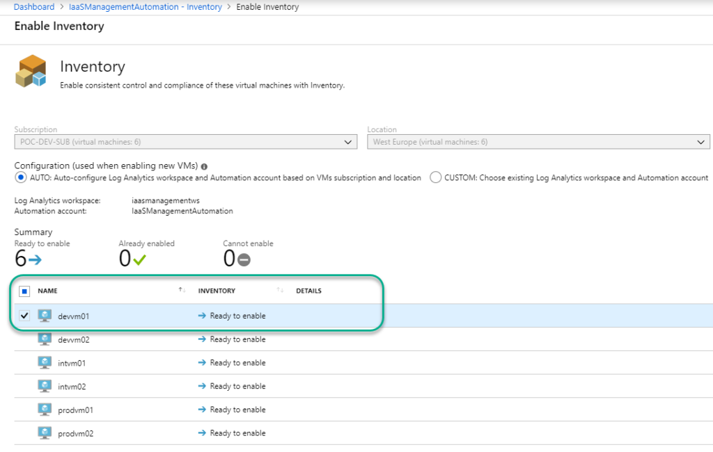
Task: Click the intvm01 VM icon
Action: pos(45,362)
